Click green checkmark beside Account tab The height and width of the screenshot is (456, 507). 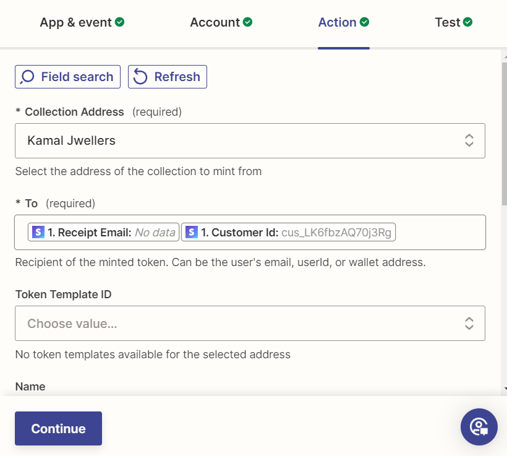coord(247,22)
